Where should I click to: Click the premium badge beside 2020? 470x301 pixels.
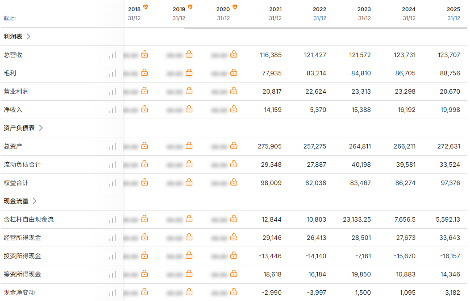click(x=235, y=7)
